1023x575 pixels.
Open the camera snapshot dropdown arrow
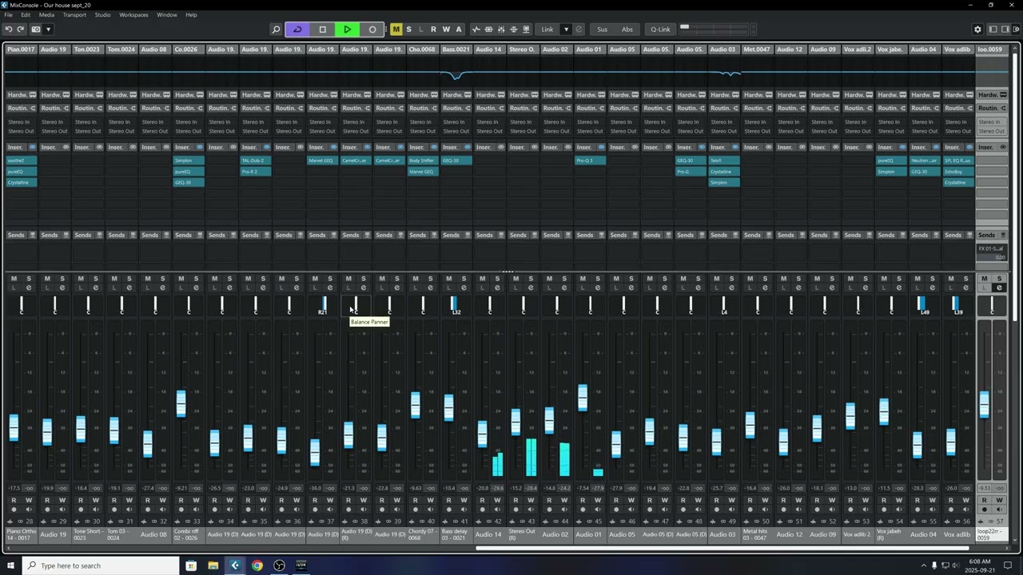tap(48, 30)
